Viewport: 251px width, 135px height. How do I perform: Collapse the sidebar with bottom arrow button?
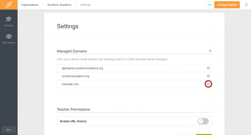pyautogui.click(x=9, y=130)
